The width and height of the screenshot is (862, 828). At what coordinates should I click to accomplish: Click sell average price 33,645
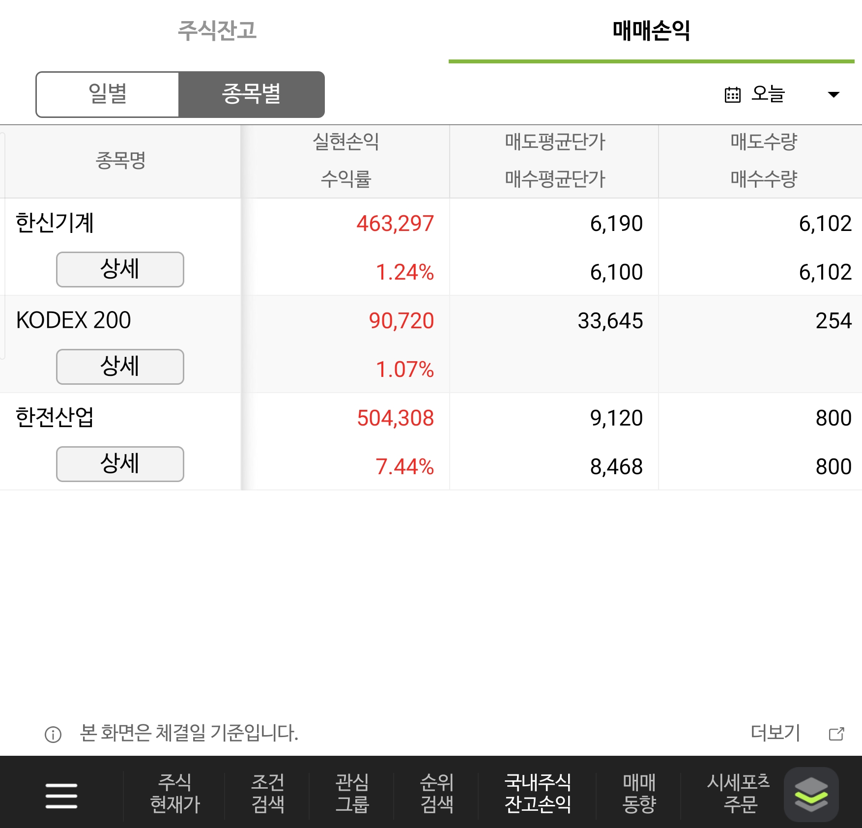pos(610,321)
